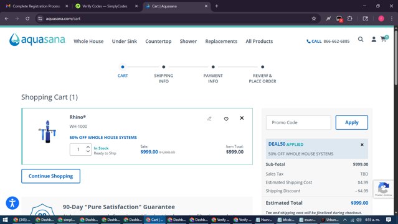Image resolution: width=398 pixels, height=224 pixels.
Task: Switch to the Complete Registration Process Gmail tab
Action: [x=37, y=6]
